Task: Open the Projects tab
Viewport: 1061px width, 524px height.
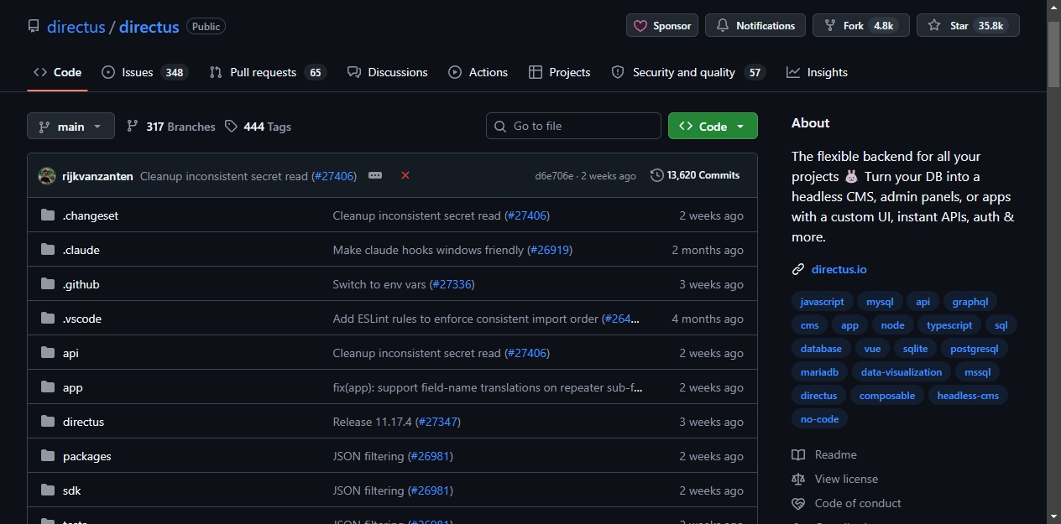Action: (559, 72)
